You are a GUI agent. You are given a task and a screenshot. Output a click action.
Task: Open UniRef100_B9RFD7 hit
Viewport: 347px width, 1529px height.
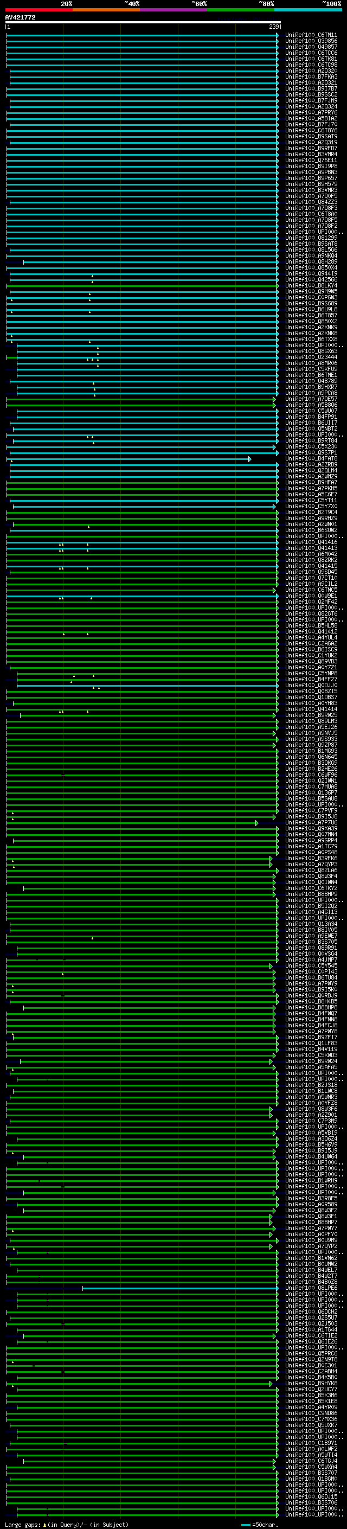[x=311, y=149]
